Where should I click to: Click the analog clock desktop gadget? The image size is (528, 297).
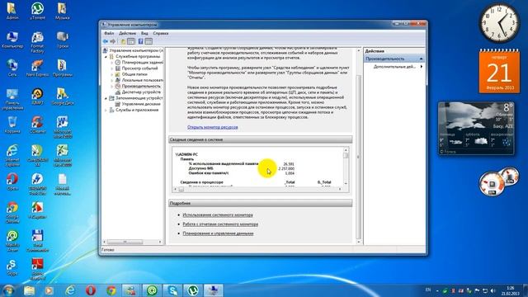click(x=499, y=23)
